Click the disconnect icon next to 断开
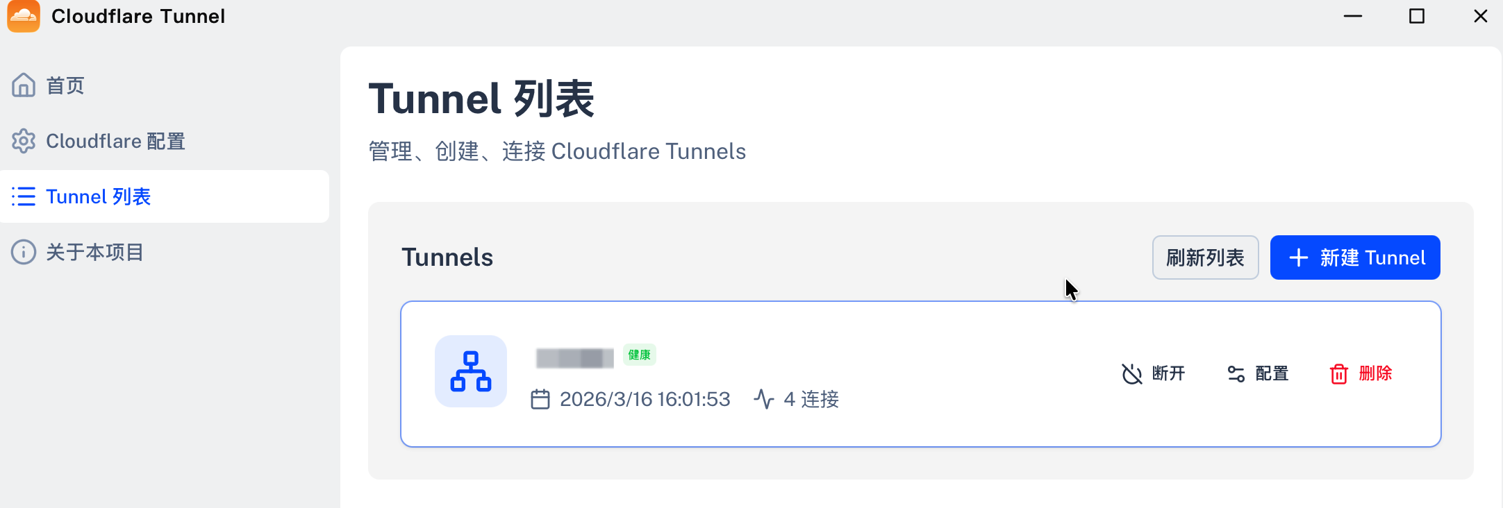1503x508 pixels. click(1132, 374)
